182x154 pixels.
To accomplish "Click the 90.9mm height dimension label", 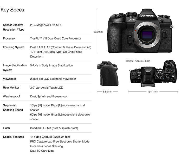I will pyautogui.click(x=98, y=32).
